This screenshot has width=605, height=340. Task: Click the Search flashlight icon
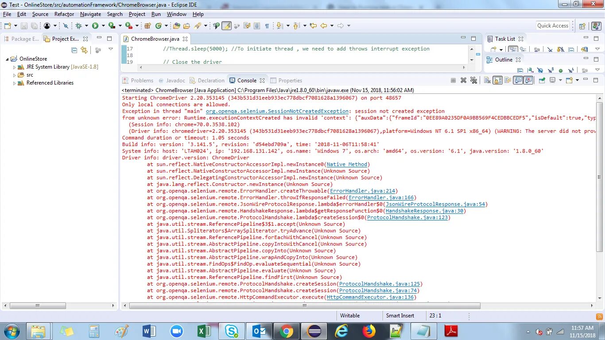pyautogui.click(x=198, y=26)
